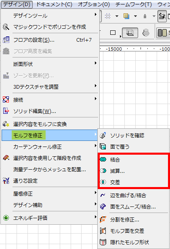Open 通り芯設定 command
The width and height of the screenshot is (170, 249).
click(x=25, y=181)
